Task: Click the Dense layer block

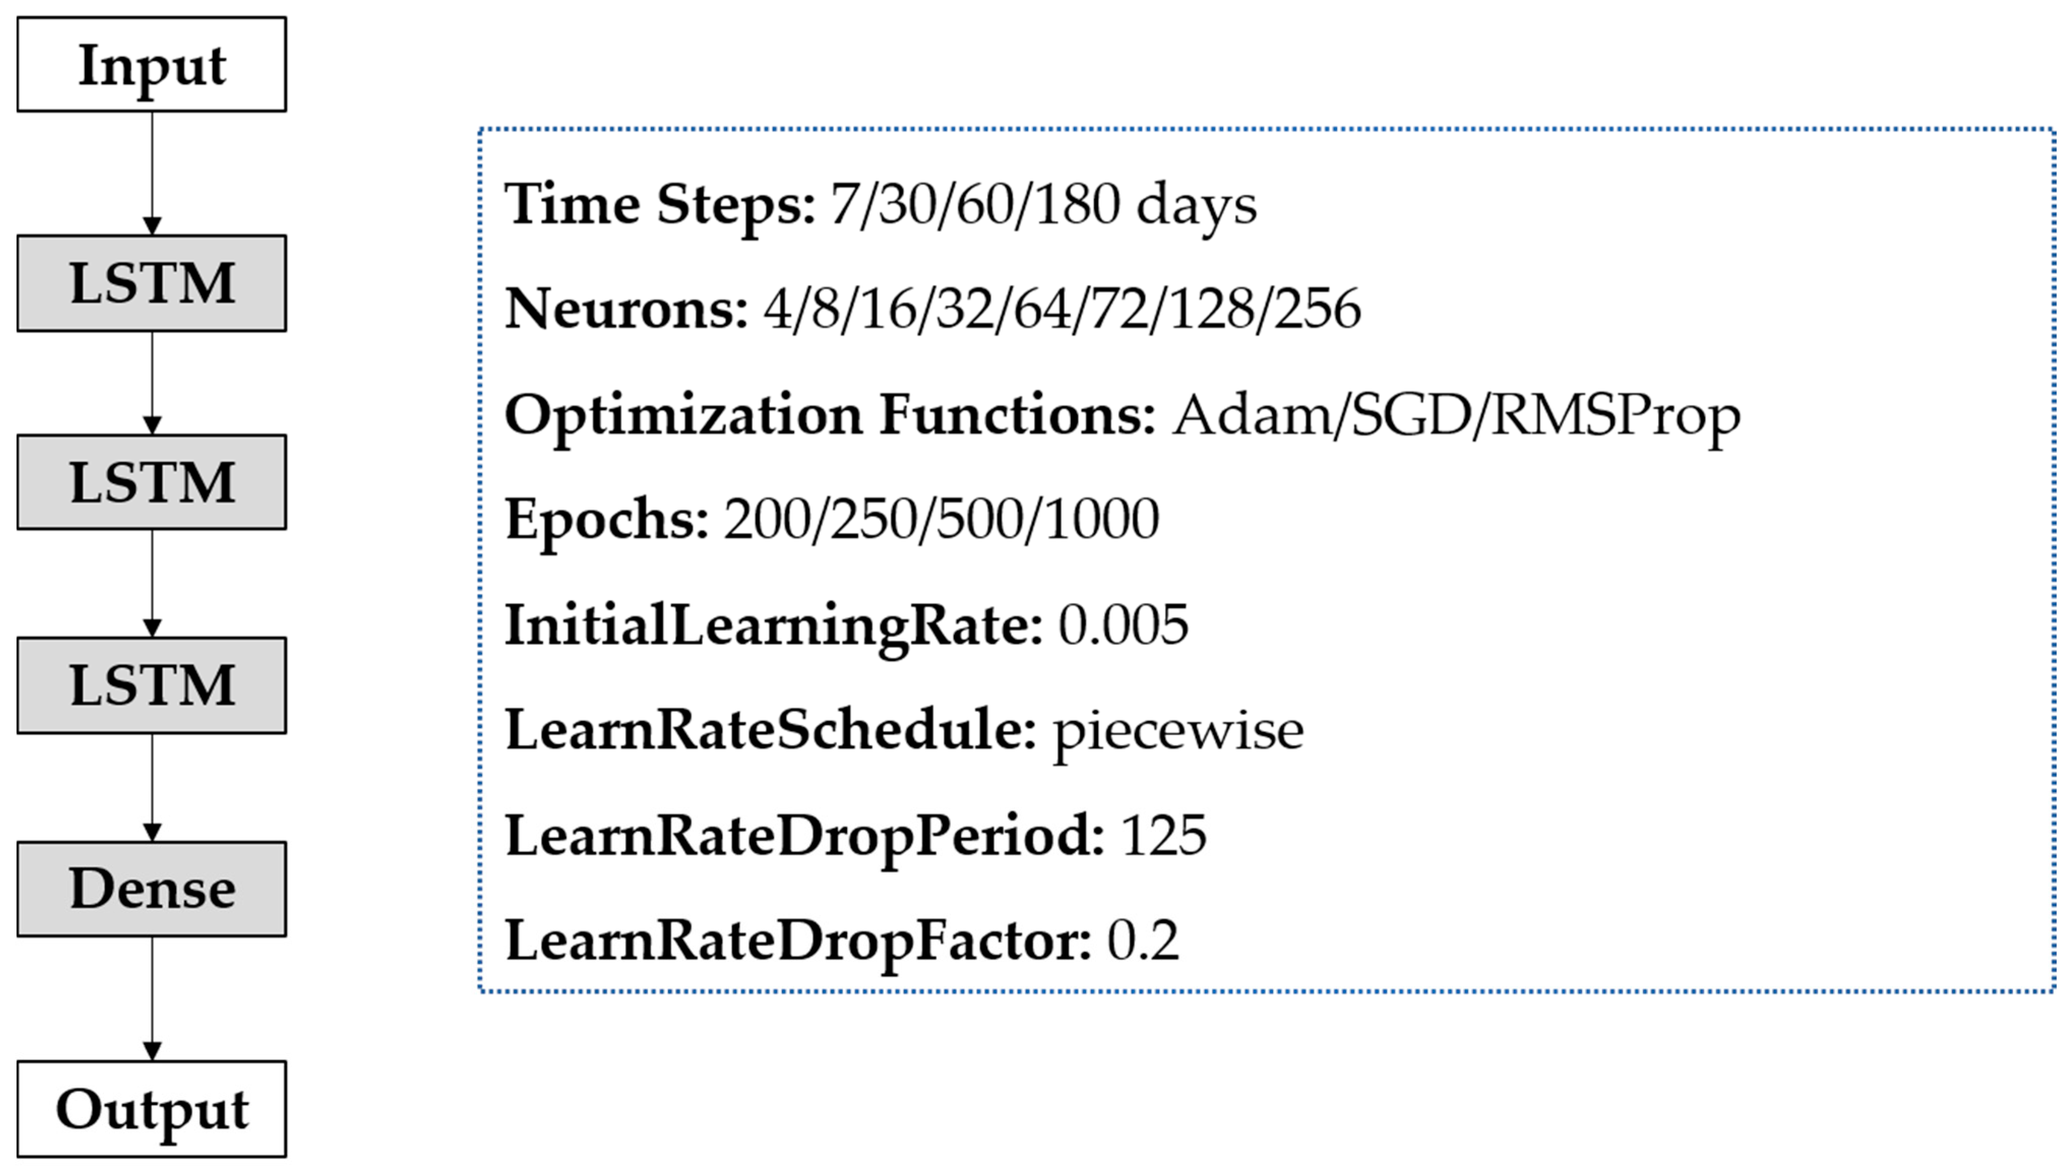Action: tap(152, 890)
